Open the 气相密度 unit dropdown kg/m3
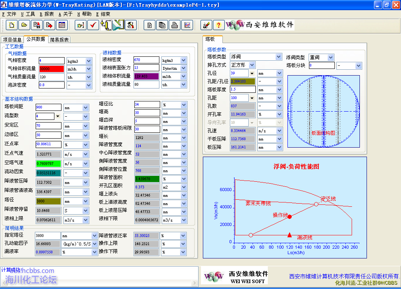Image resolution: width=401 pixels, height=289 pixels. (x=89, y=61)
